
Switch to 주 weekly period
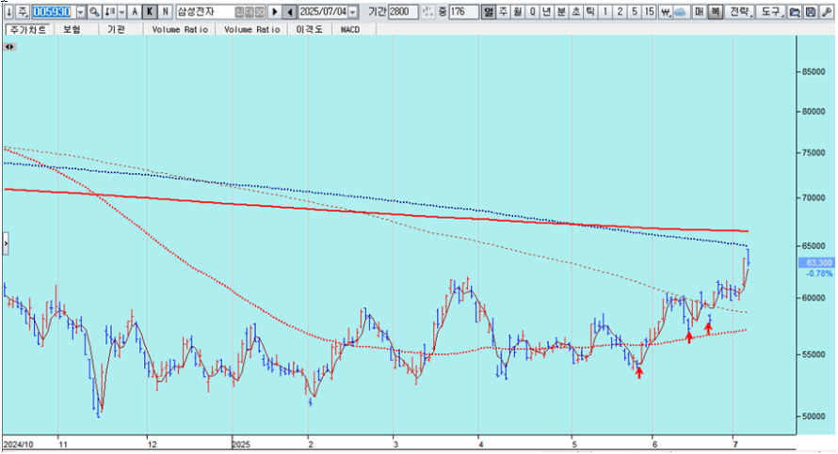click(x=503, y=12)
